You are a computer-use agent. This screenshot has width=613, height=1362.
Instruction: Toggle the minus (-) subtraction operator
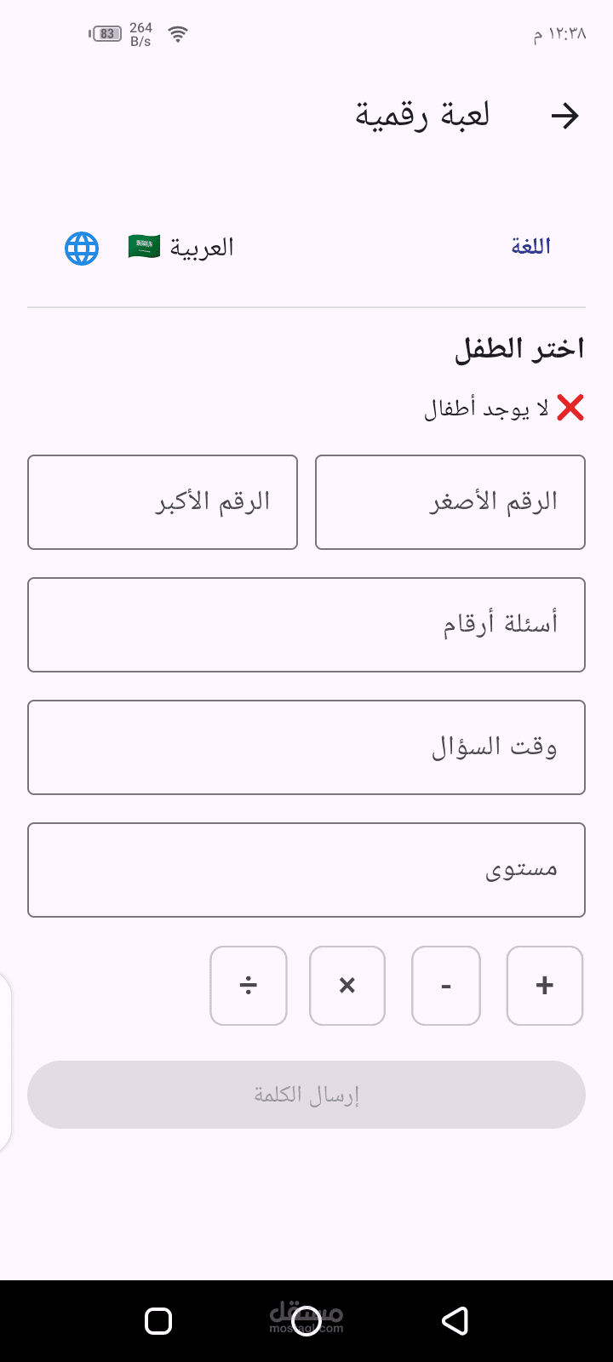(x=446, y=986)
